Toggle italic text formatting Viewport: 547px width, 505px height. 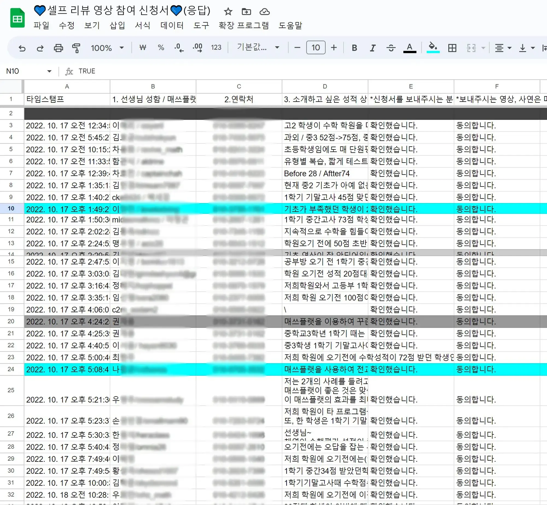(373, 48)
